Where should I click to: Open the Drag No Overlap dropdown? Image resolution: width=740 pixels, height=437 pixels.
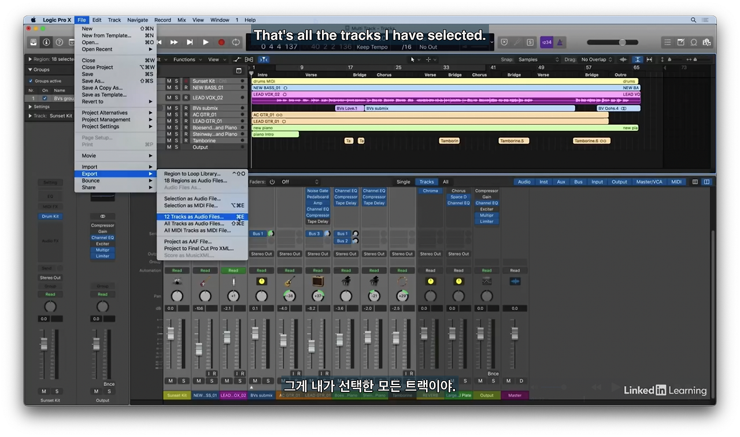(597, 60)
